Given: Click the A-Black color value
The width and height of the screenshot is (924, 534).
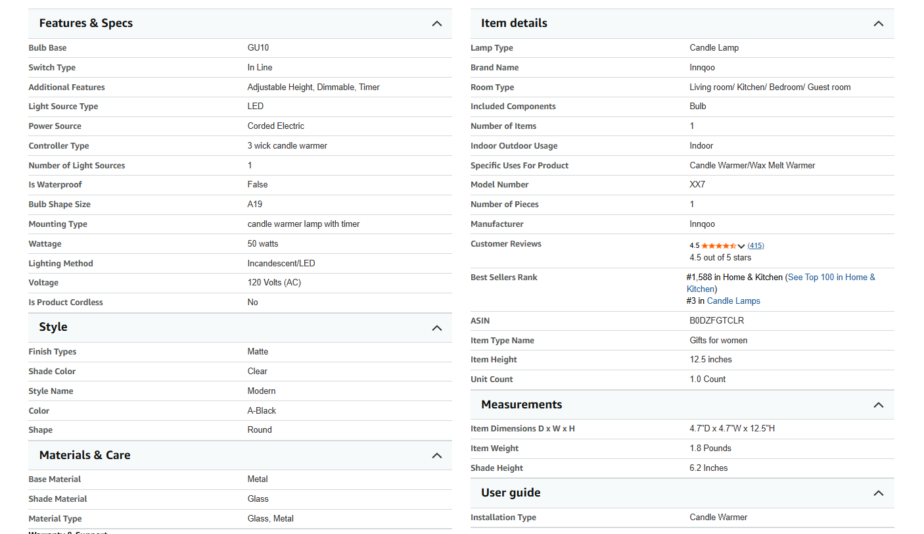Looking at the screenshot, I should click(262, 411).
